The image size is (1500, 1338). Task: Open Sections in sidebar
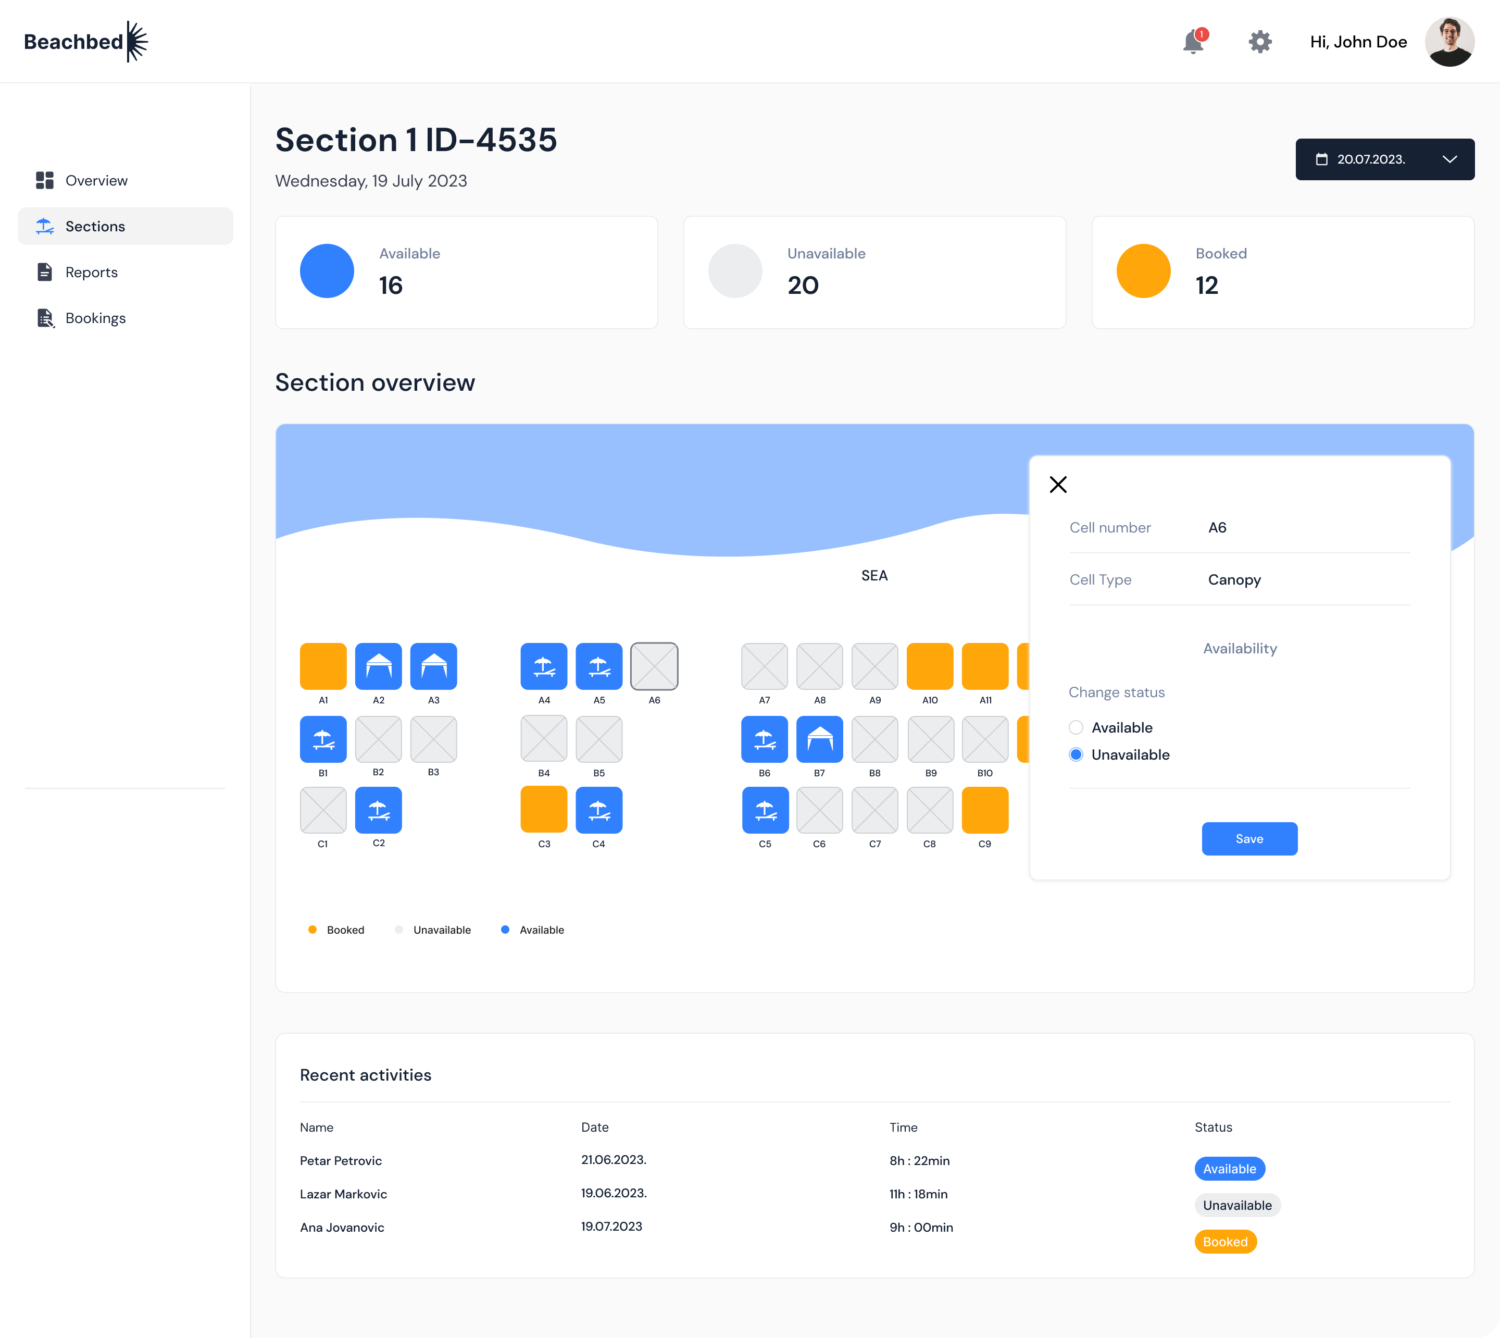[125, 226]
